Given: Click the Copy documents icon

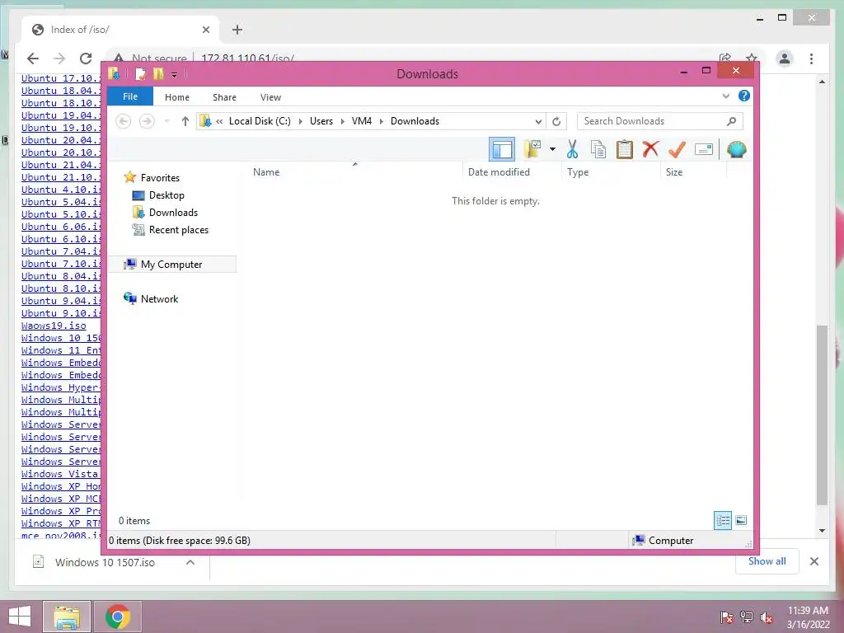Looking at the screenshot, I should coord(598,149).
